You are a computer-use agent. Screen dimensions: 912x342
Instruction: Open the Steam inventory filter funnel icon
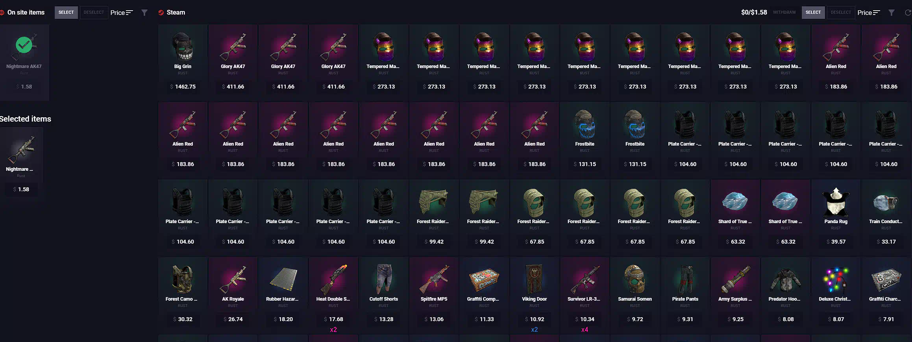pos(891,13)
